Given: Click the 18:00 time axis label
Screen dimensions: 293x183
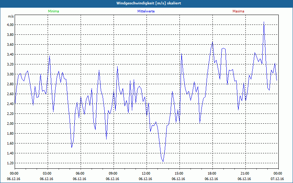Looking at the screenshot, I should pos(213,173).
